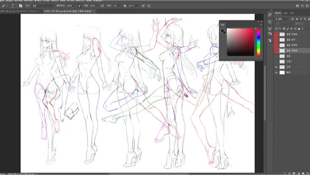
Task: Toggle airbrush build-up icon
Action: tap(102, 6)
